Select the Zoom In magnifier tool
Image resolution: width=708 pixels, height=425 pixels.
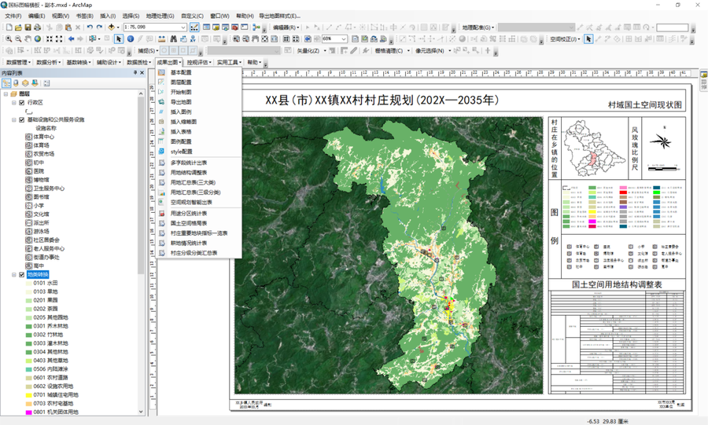(9, 39)
